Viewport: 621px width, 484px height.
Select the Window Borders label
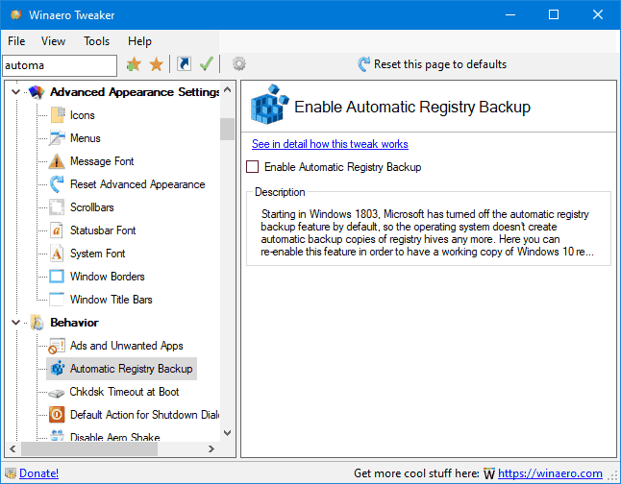coord(108,277)
